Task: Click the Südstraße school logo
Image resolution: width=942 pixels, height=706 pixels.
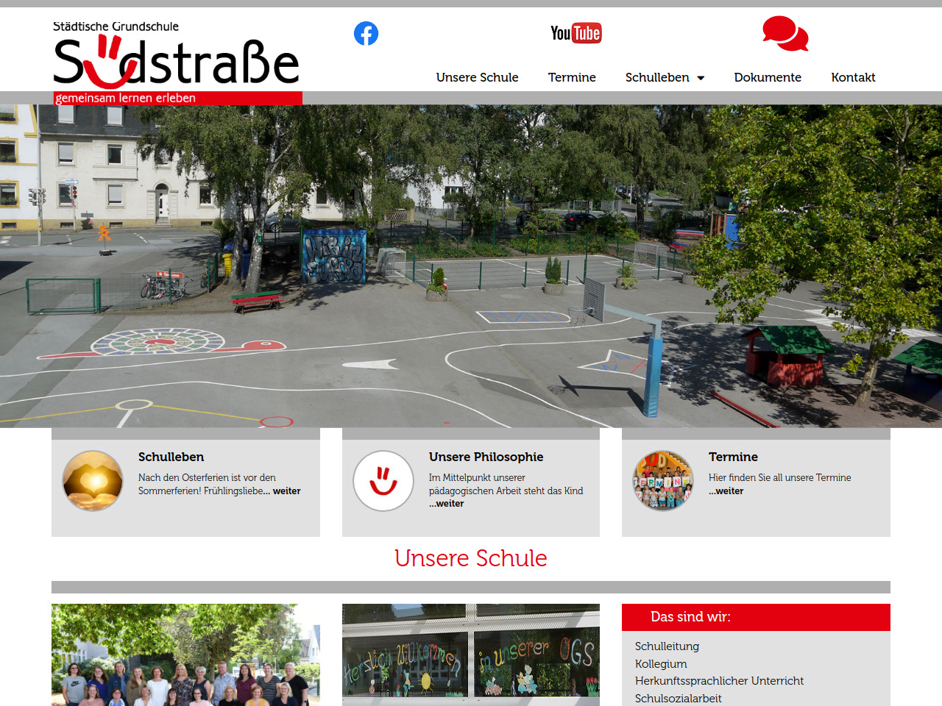Action: [177, 63]
